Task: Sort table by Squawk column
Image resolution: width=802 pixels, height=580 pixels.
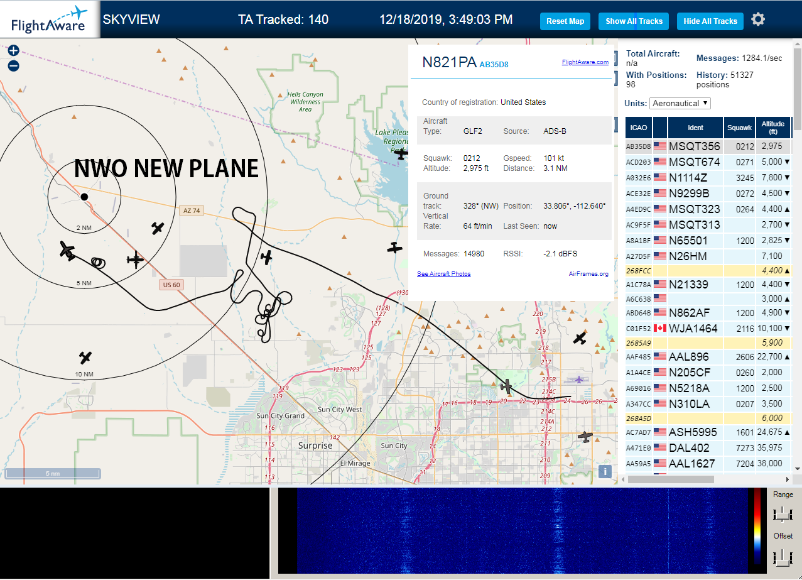Action: point(739,128)
